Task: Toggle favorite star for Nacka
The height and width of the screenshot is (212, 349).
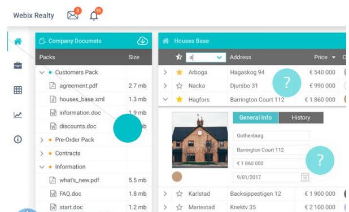Action: click(180, 86)
